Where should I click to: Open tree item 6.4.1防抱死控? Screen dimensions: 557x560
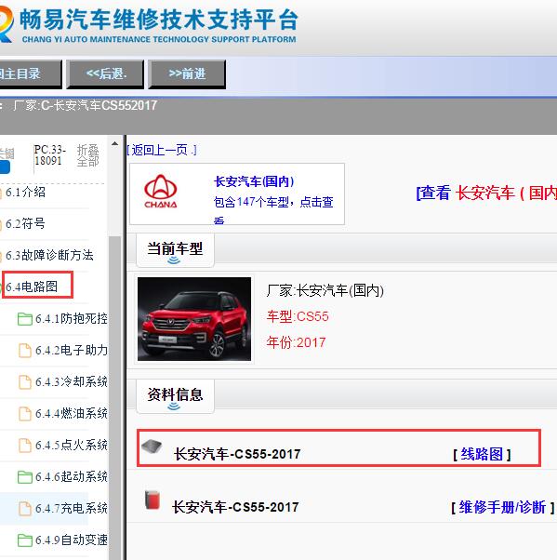72,318
